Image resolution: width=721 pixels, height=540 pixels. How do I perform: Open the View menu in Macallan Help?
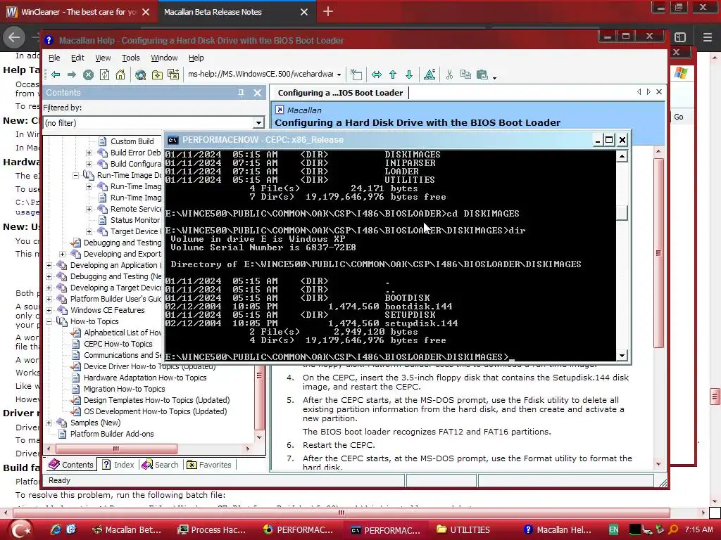coord(103,58)
